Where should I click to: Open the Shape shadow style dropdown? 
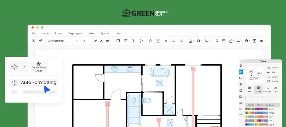(199, 41)
